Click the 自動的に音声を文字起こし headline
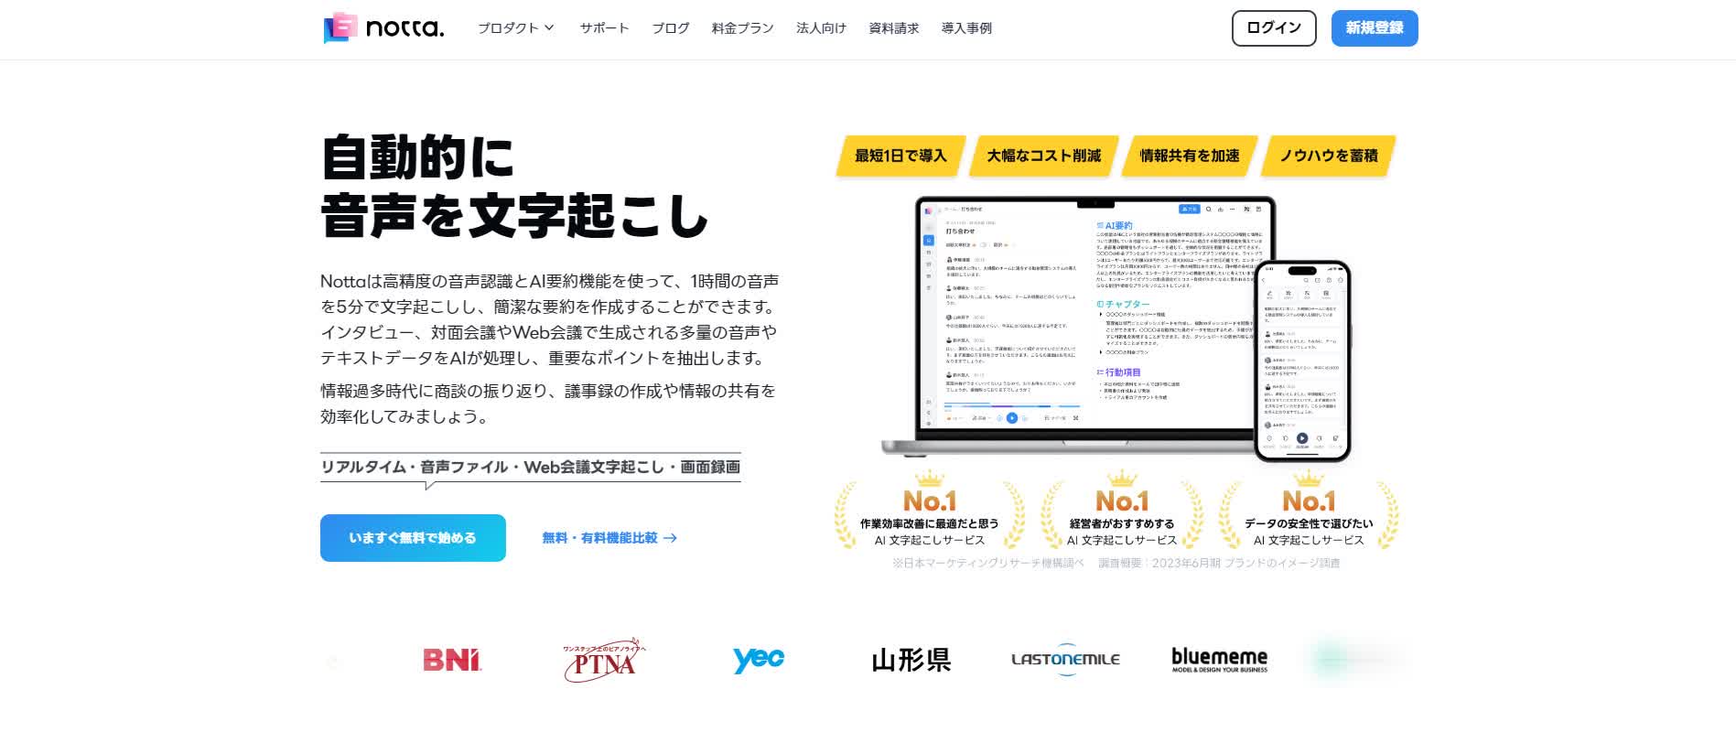Screen dimensions: 1736x743 [515, 186]
